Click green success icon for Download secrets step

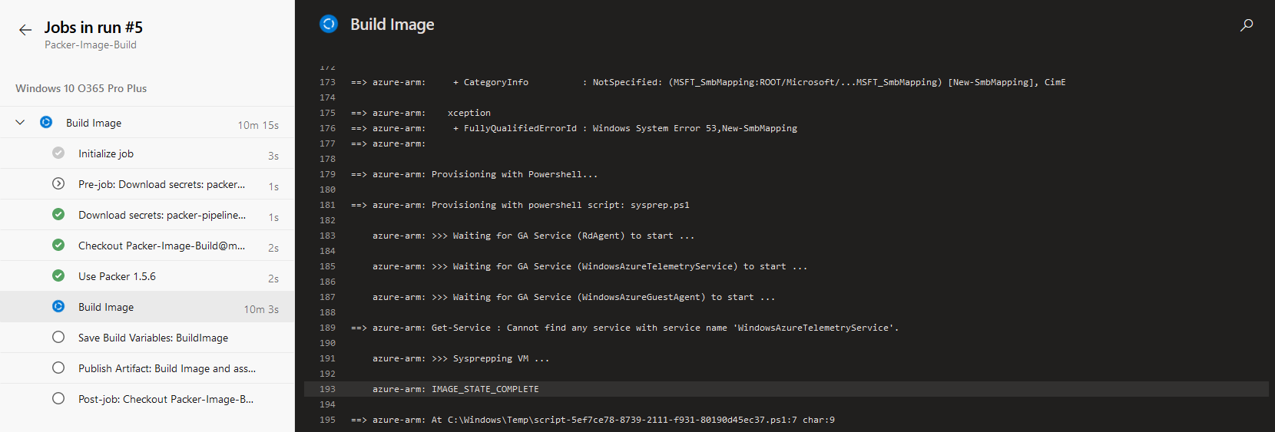coord(58,215)
